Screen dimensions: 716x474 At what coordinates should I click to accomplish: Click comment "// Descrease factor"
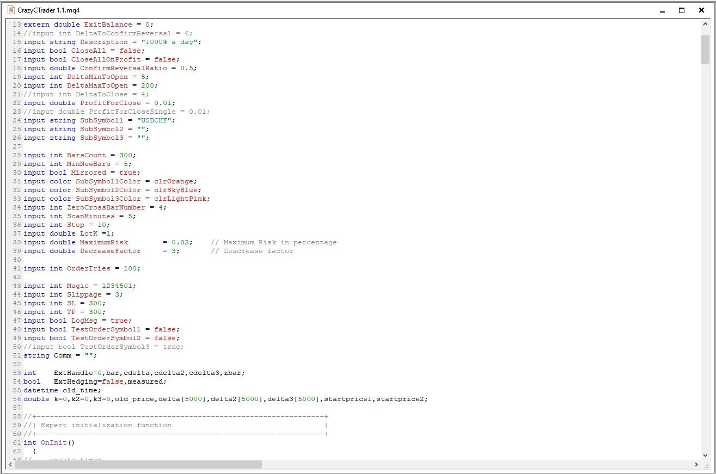click(x=252, y=251)
